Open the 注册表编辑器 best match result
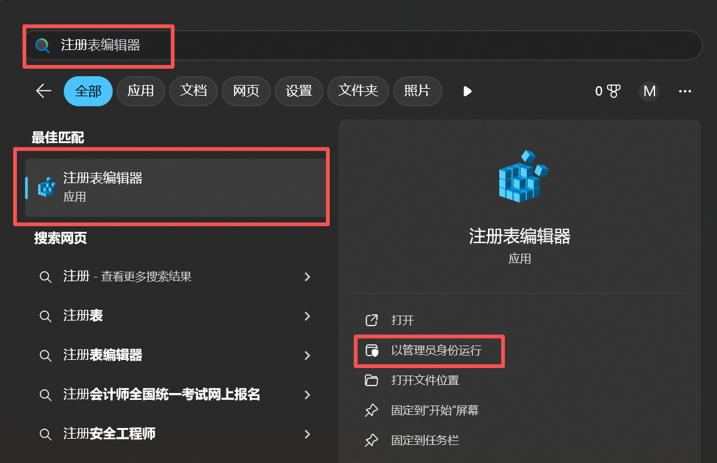Viewport: 717px width, 463px height. tap(175, 187)
